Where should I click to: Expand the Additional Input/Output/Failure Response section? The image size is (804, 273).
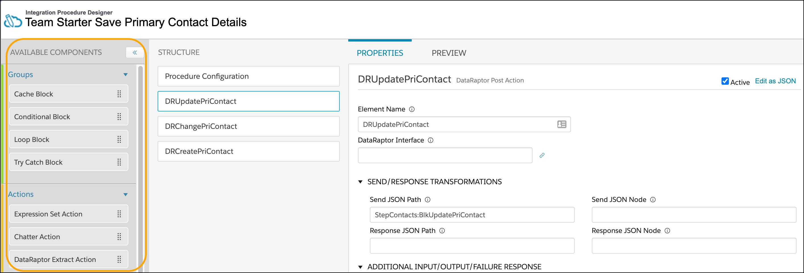[x=361, y=267]
